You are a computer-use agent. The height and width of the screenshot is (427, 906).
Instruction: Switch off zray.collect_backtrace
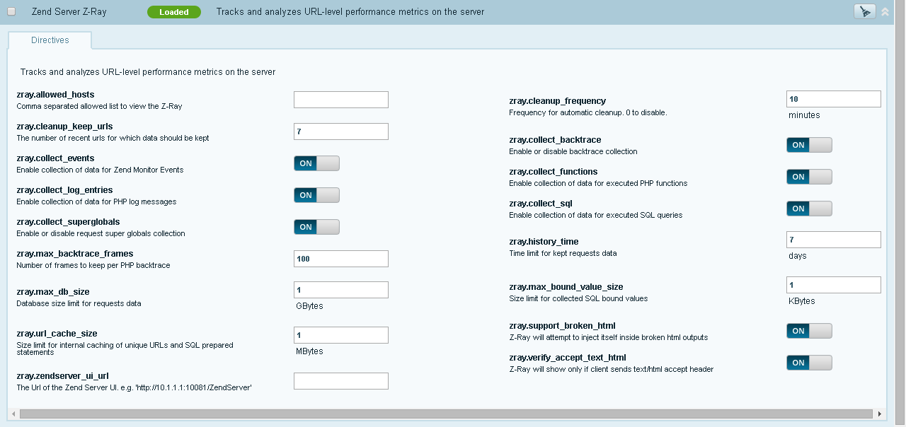click(809, 145)
